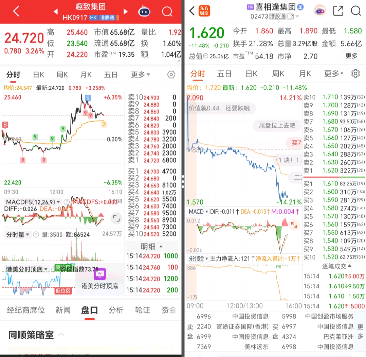Open 港美分时顶底 purple indicator icon
Viewport: 366px width, 357px height.
pos(100,274)
